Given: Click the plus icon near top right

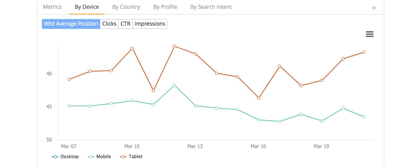Looking at the screenshot, I should point(373,8).
